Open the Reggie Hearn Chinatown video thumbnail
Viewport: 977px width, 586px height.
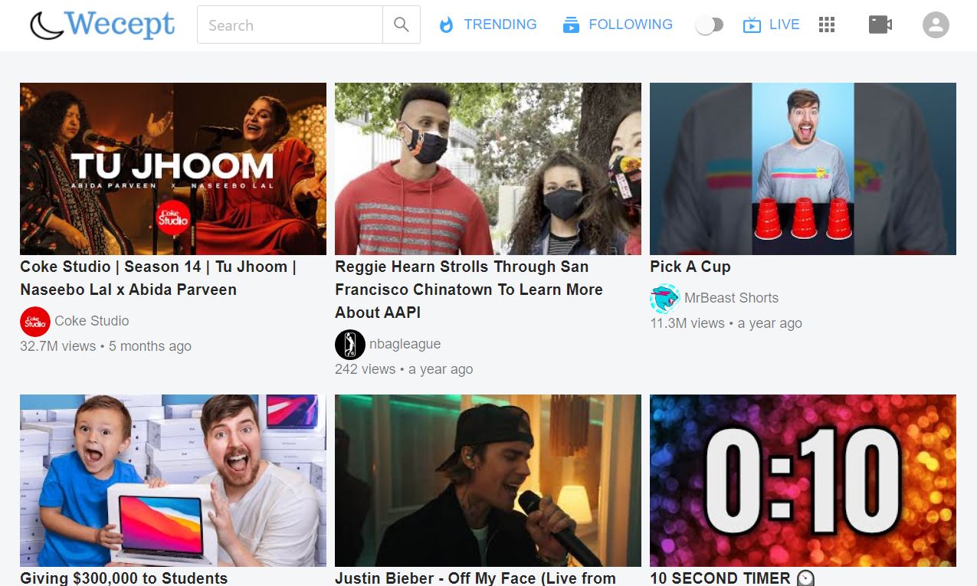tap(488, 169)
